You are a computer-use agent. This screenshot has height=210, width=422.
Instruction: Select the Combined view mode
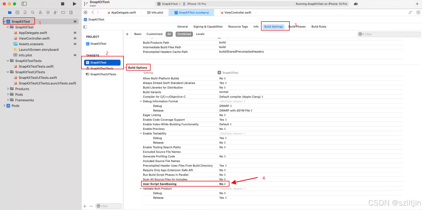(184, 34)
